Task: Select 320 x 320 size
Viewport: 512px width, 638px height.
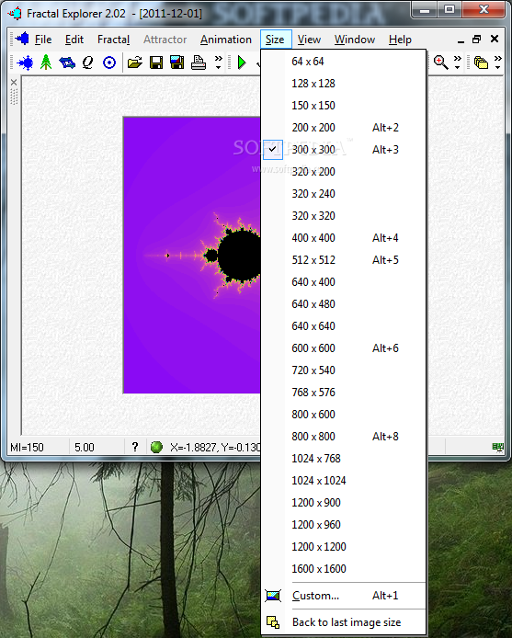Action: 344,216
